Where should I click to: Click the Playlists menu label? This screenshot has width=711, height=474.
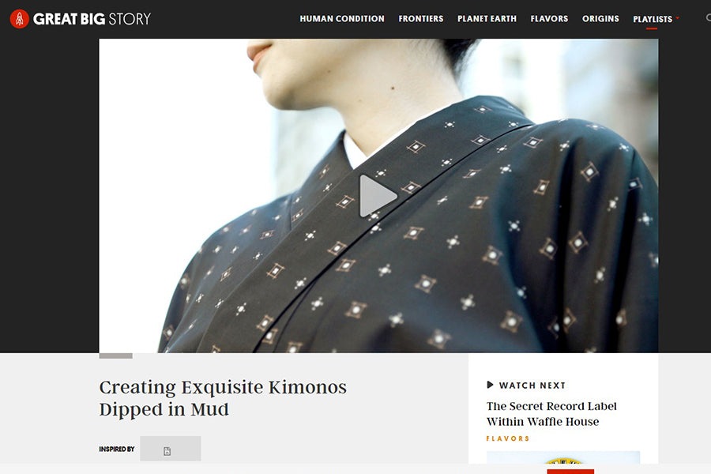pos(653,19)
